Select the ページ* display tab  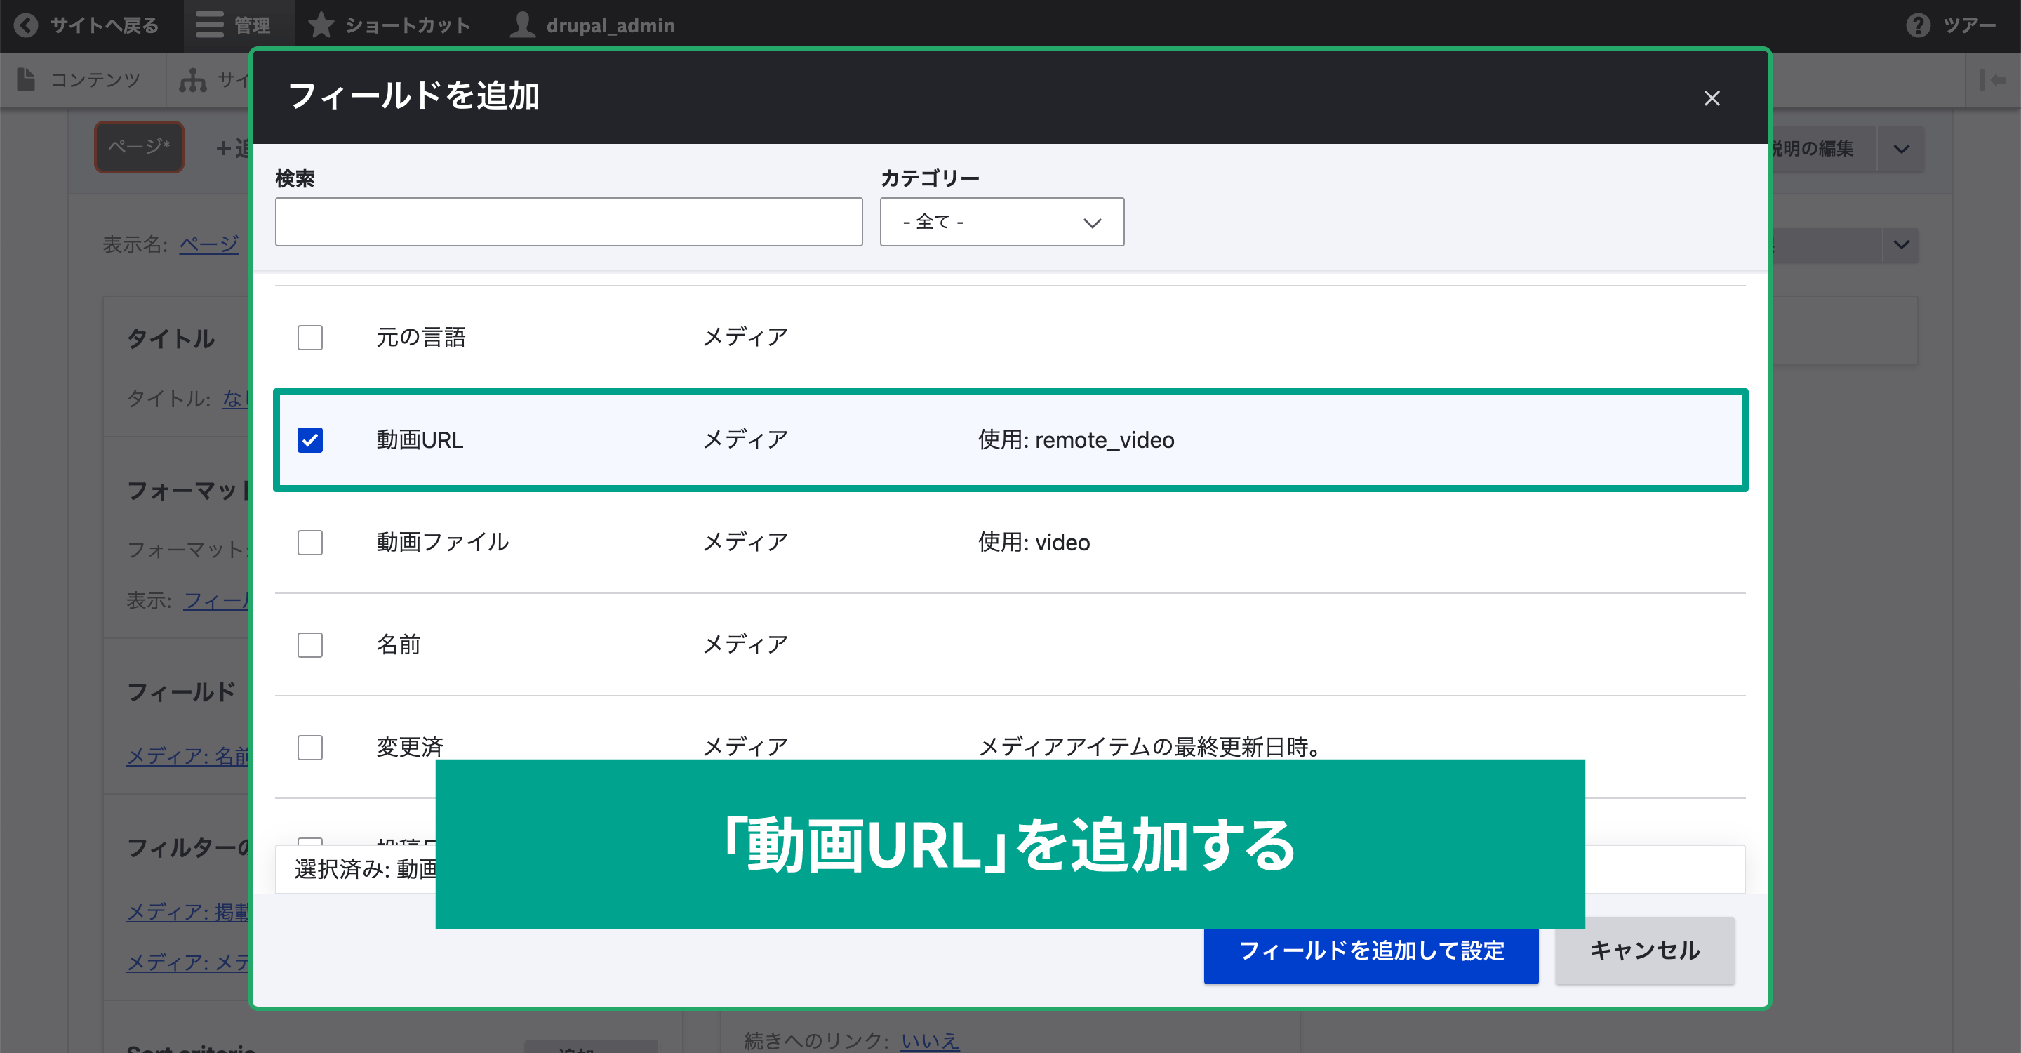139,147
